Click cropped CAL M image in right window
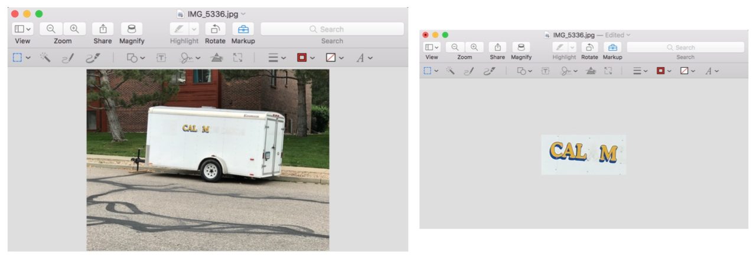Screen dimensions: 756x260 point(584,154)
